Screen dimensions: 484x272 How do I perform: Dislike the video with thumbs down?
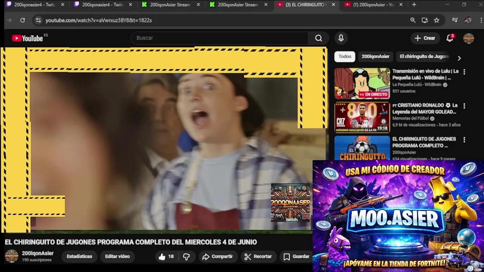click(186, 257)
